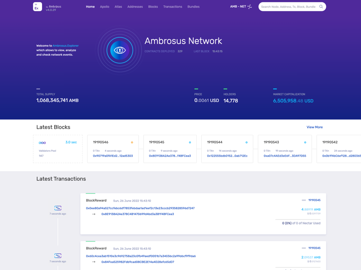Click the first BlockReward label

tap(96, 200)
